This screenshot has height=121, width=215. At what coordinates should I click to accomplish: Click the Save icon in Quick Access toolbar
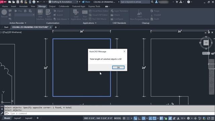[x=18, y=2]
